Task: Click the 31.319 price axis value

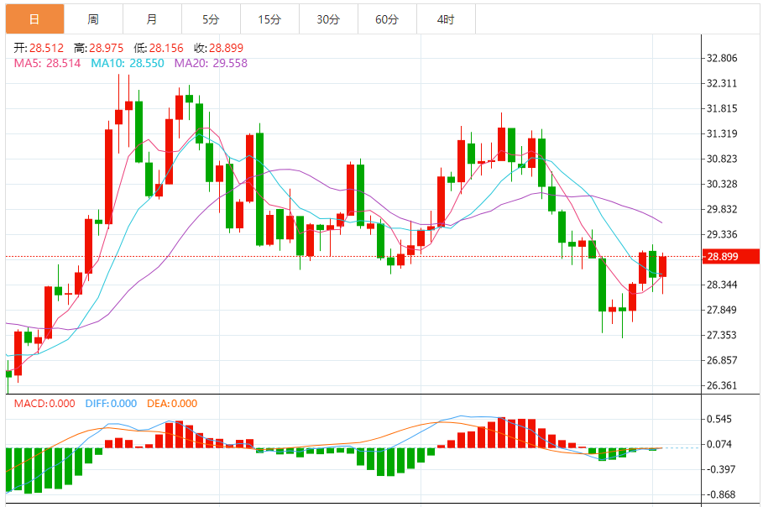Action: tap(722, 133)
